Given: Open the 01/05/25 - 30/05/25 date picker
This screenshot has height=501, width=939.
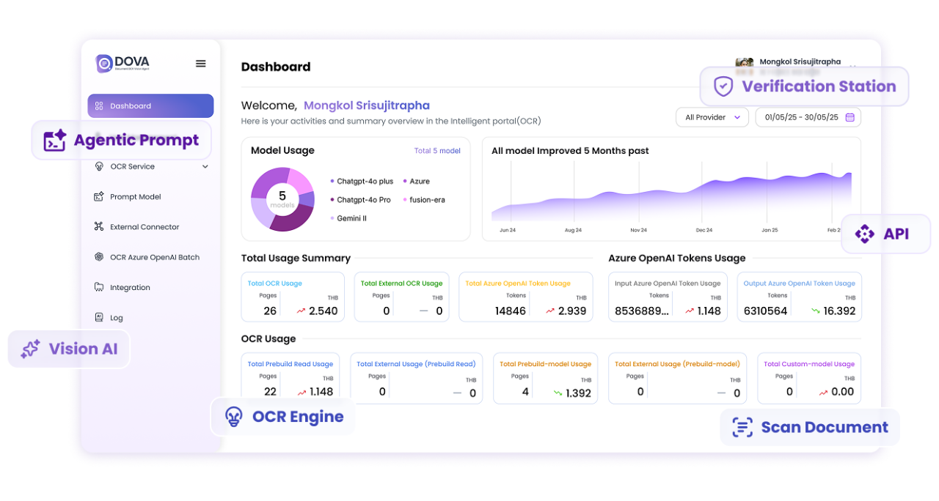Looking at the screenshot, I should [x=807, y=116].
